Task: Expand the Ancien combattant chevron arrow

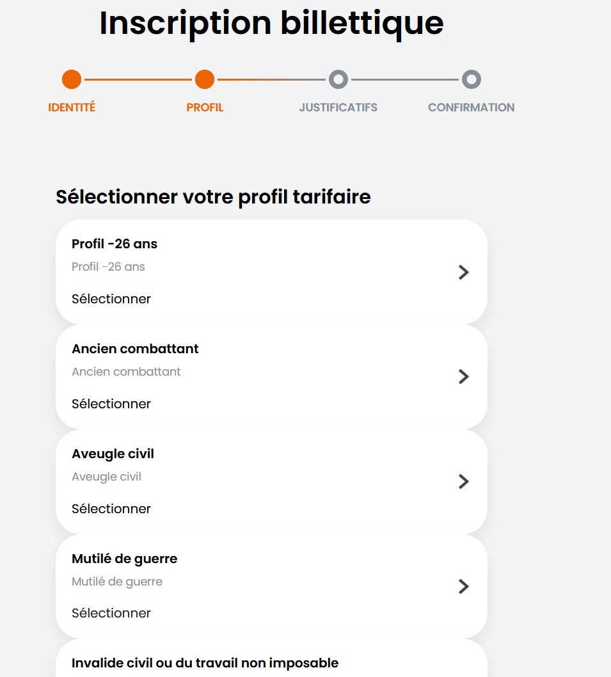Action: (x=464, y=377)
